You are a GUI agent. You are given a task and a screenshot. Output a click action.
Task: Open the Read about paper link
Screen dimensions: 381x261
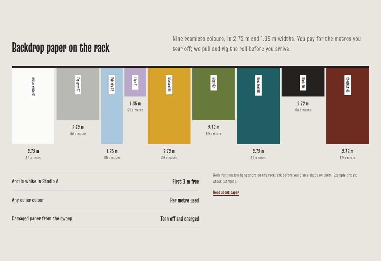[226, 192]
